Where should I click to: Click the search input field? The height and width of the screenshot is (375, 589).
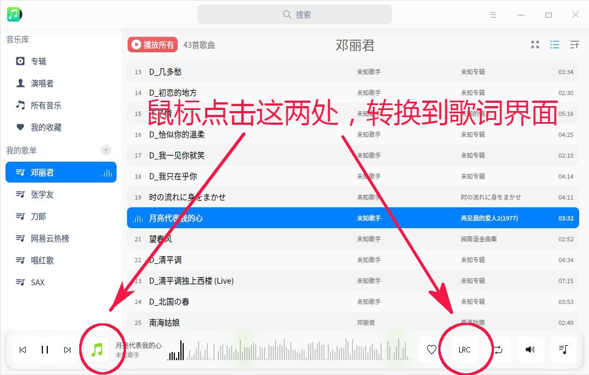pos(295,14)
